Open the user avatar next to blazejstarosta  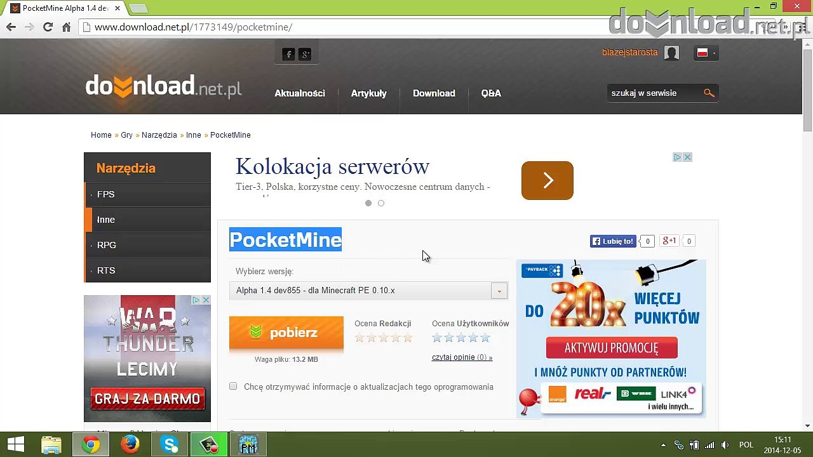tap(671, 53)
